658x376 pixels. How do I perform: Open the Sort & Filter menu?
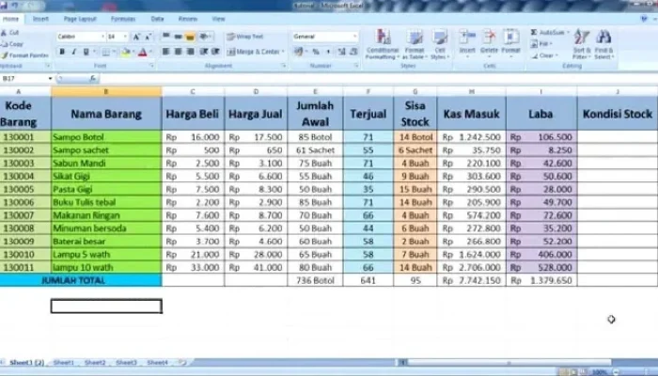[x=581, y=44]
